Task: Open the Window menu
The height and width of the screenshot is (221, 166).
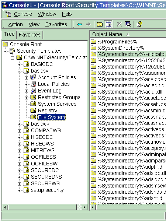Action: 47,14
